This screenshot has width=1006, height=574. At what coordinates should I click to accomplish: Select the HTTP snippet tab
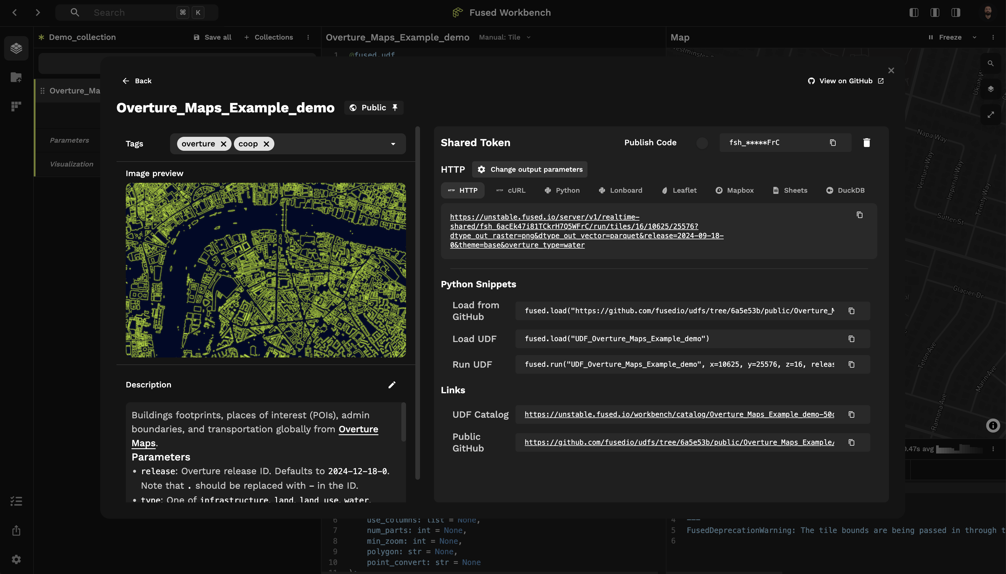463,190
